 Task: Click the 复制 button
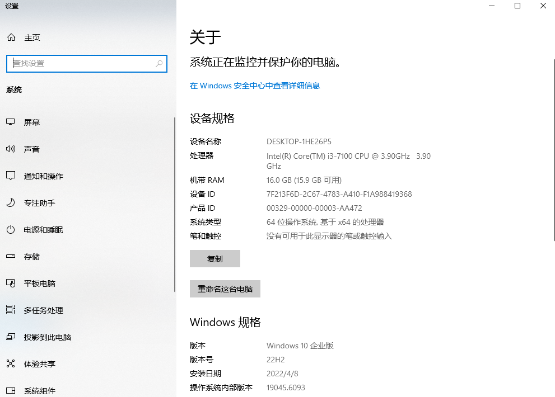click(x=215, y=258)
